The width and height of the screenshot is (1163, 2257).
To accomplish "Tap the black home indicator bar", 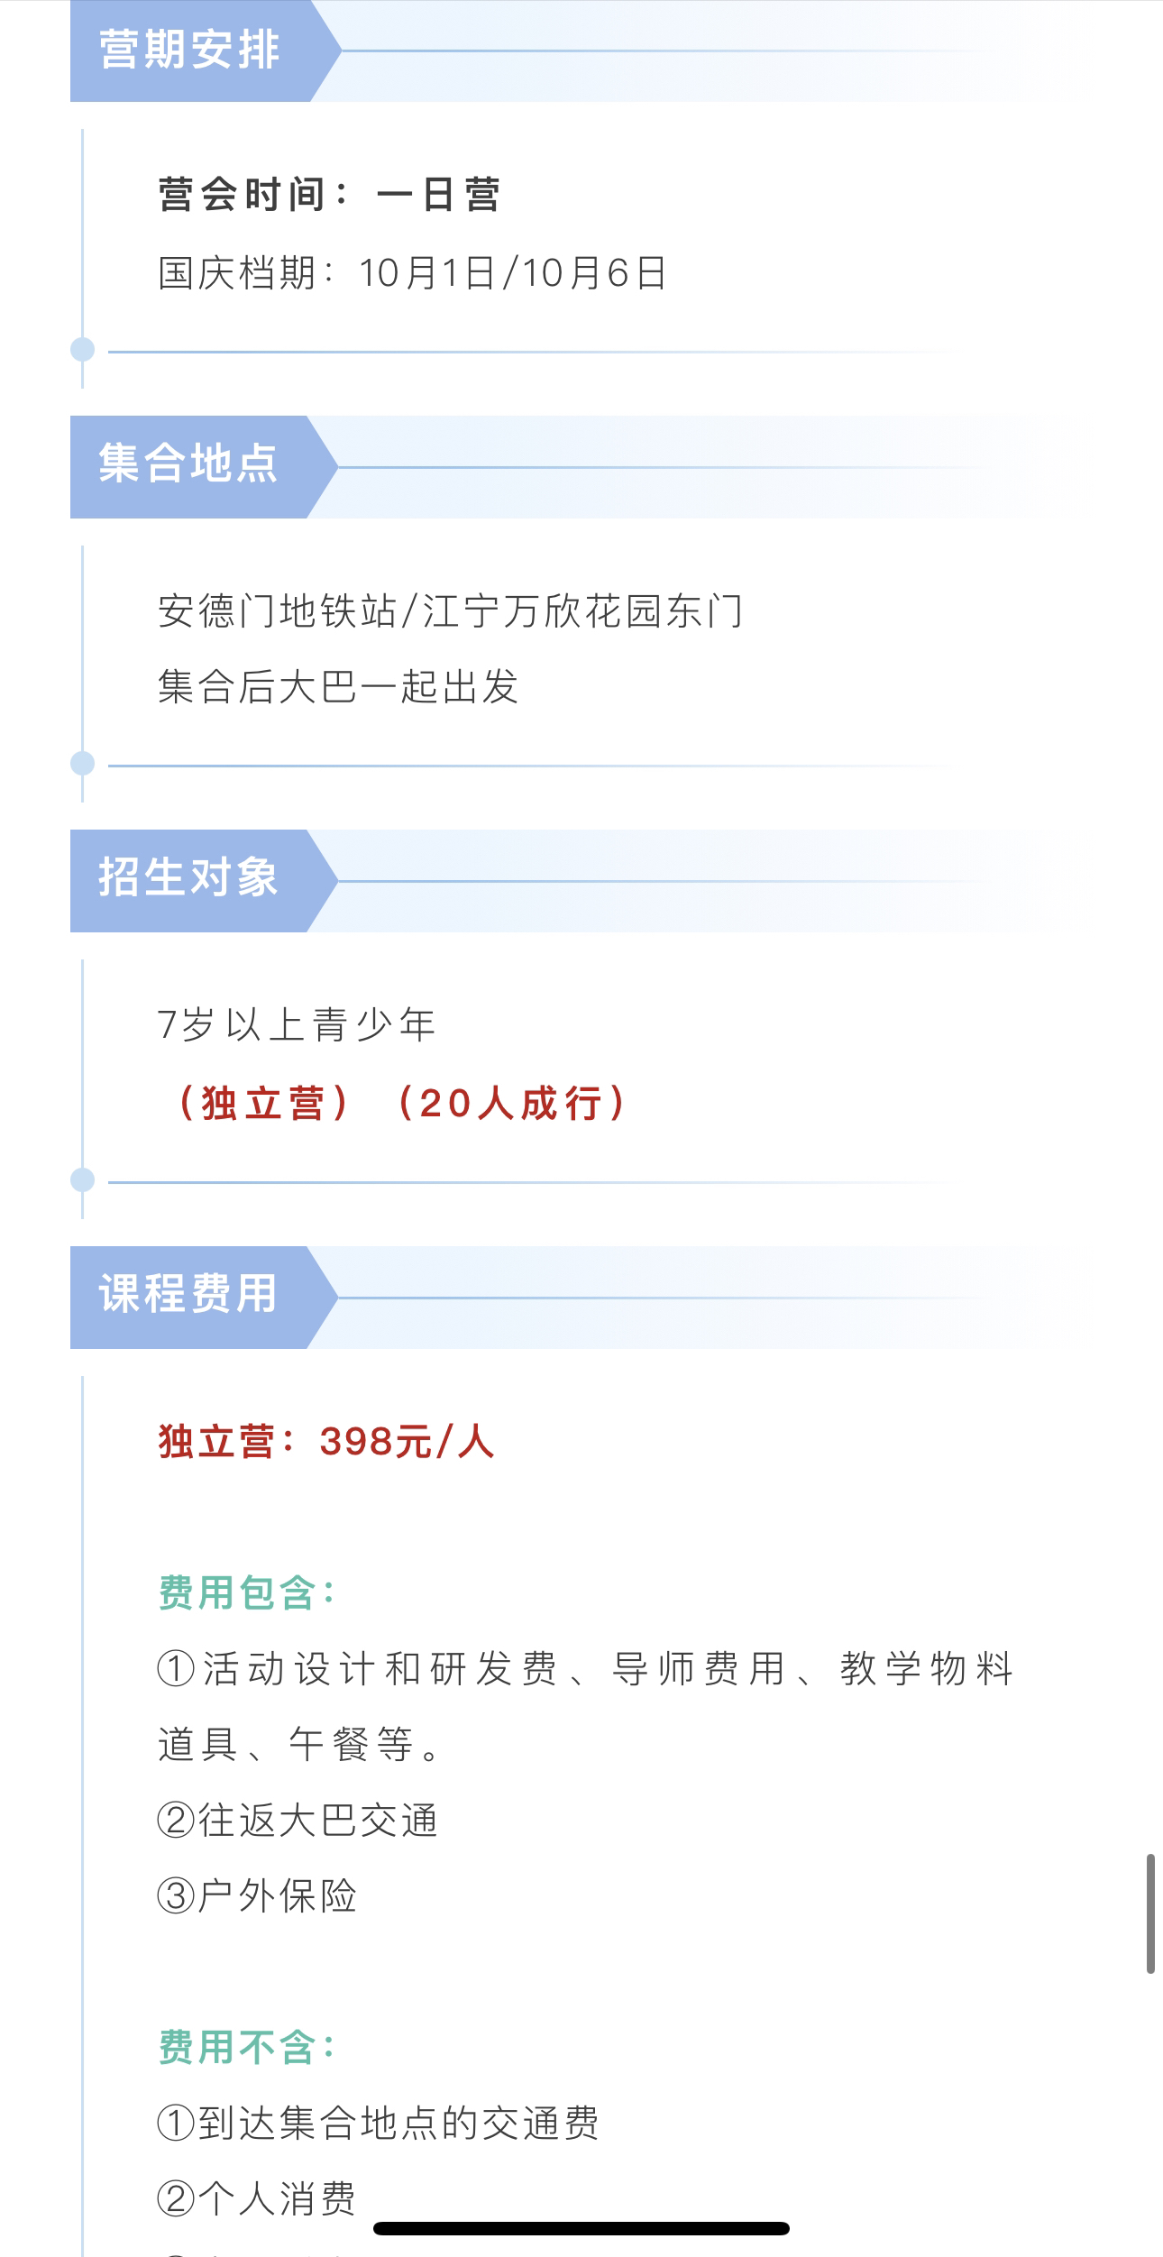I will coord(581,2229).
